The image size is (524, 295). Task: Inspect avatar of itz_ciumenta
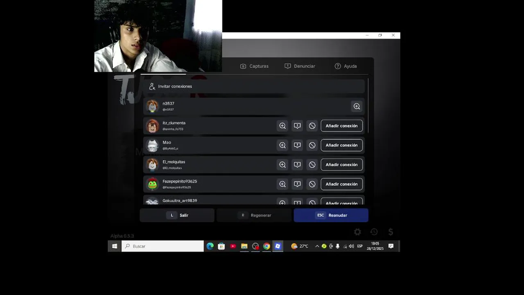point(282,126)
